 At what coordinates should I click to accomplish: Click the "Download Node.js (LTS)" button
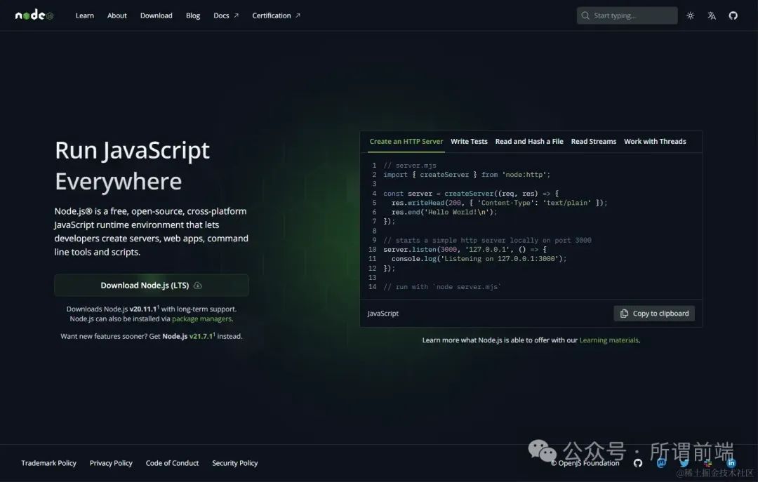tap(152, 286)
